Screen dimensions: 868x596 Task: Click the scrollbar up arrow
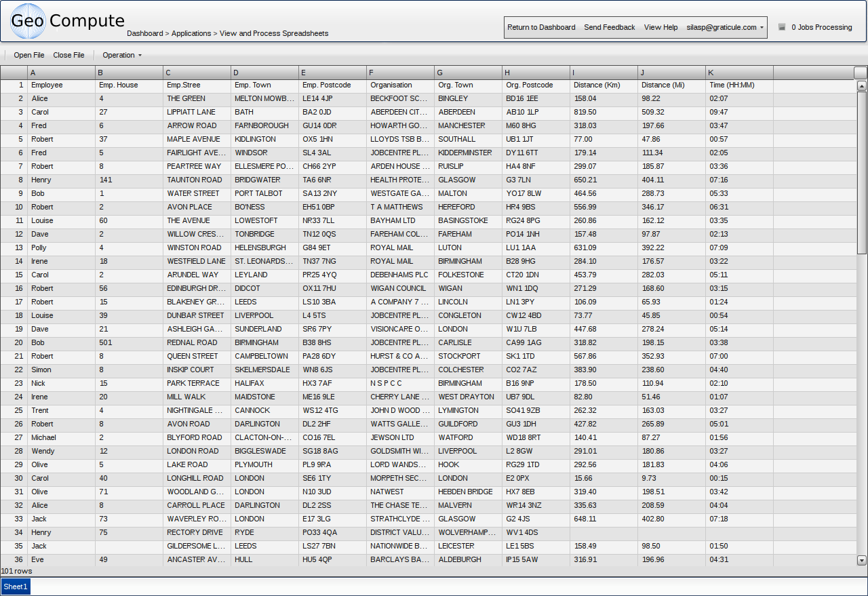click(x=862, y=86)
